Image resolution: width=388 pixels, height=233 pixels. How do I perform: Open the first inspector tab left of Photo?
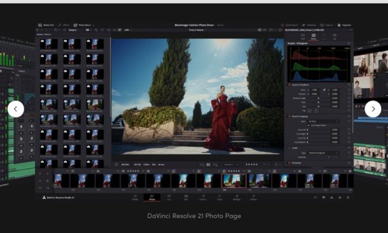pyautogui.click(x=303, y=37)
